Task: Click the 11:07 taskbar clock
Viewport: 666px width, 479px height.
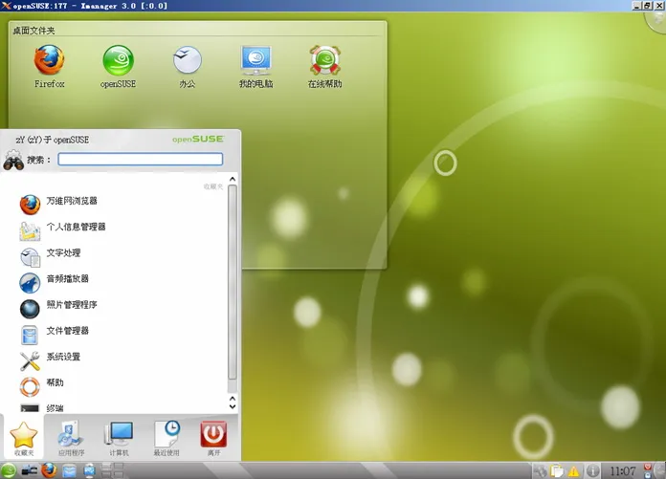Action: (x=623, y=471)
